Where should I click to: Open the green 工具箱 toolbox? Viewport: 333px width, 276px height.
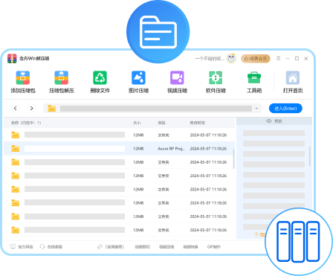pyautogui.click(x=254, y=78)
